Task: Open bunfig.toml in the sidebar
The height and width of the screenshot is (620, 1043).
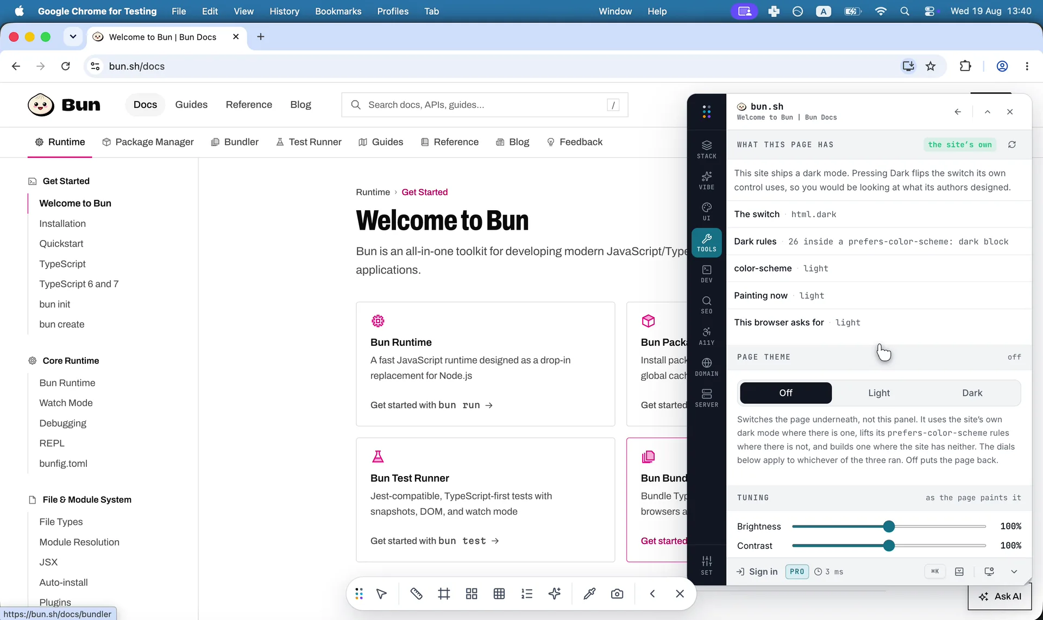Action: tap(63, 464)
